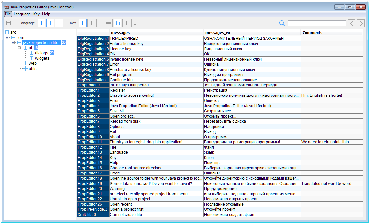
Task: Click the 'Open recent' cell
Action: [156, 205]
